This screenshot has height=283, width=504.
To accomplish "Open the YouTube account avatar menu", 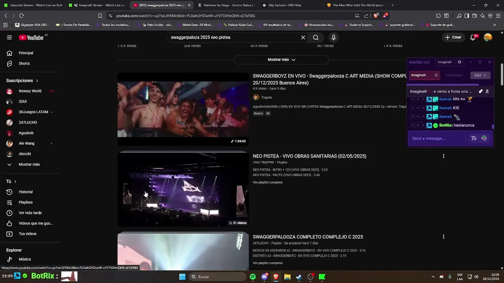I will tap(488, 37).
